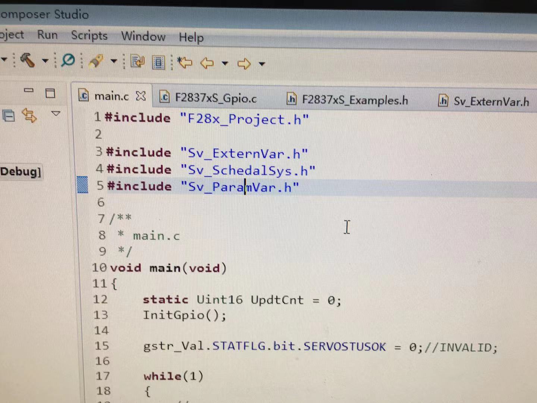This screenshot has height=403, width=537.
Task: Toggle the word wrap toolbar icon
Action: (x=138, y=62)
